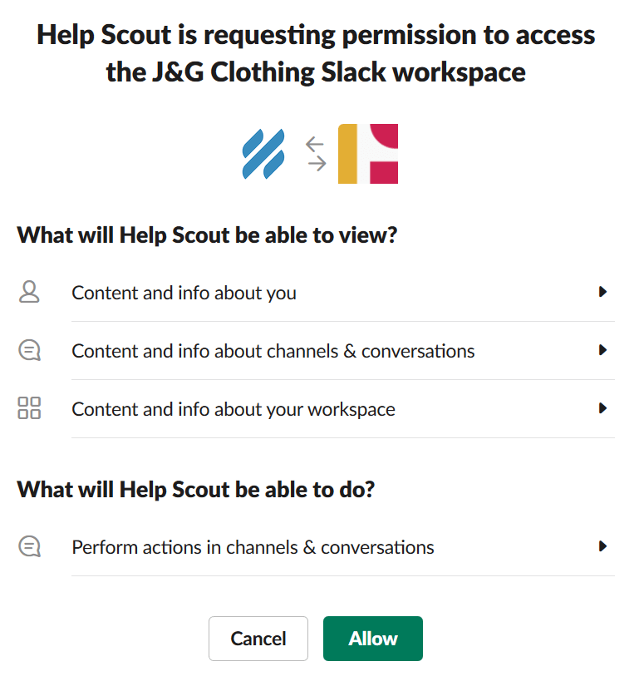This screenshot has width=644, height=696.
Task: Click the Help Scout logo icon
Action: (263, 155)
